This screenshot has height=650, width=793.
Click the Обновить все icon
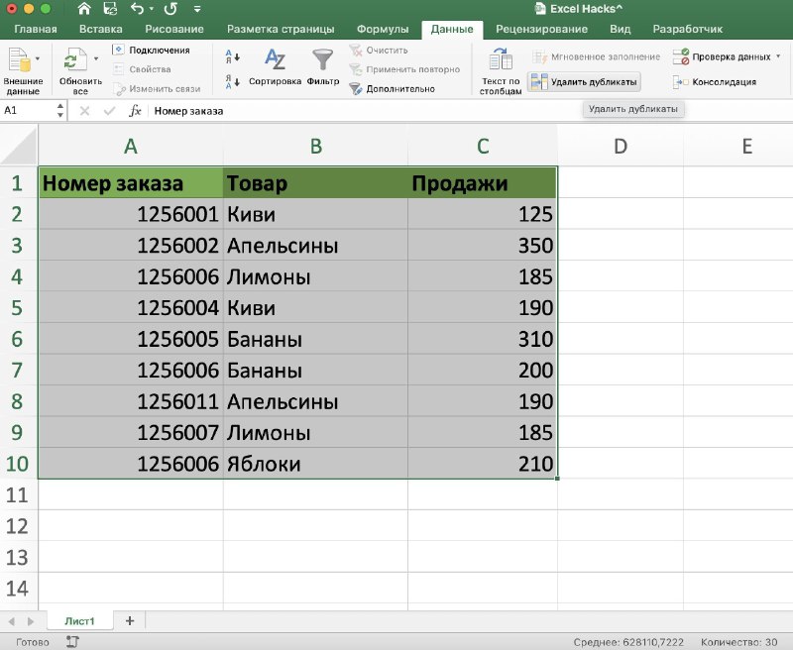[x=76, y=59]
